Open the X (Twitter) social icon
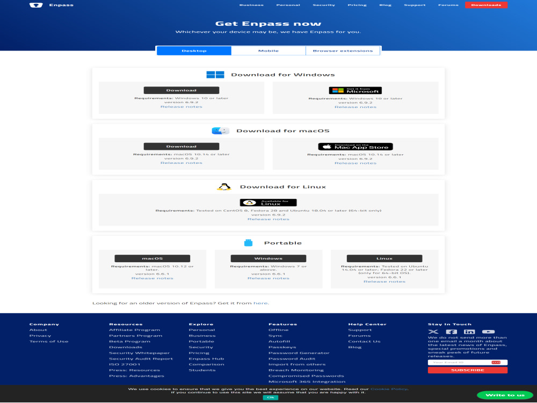 pos(433,332)
